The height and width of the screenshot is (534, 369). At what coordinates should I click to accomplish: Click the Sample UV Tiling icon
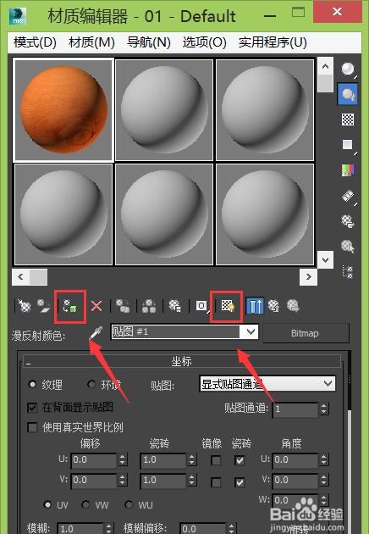coord(348,145)
